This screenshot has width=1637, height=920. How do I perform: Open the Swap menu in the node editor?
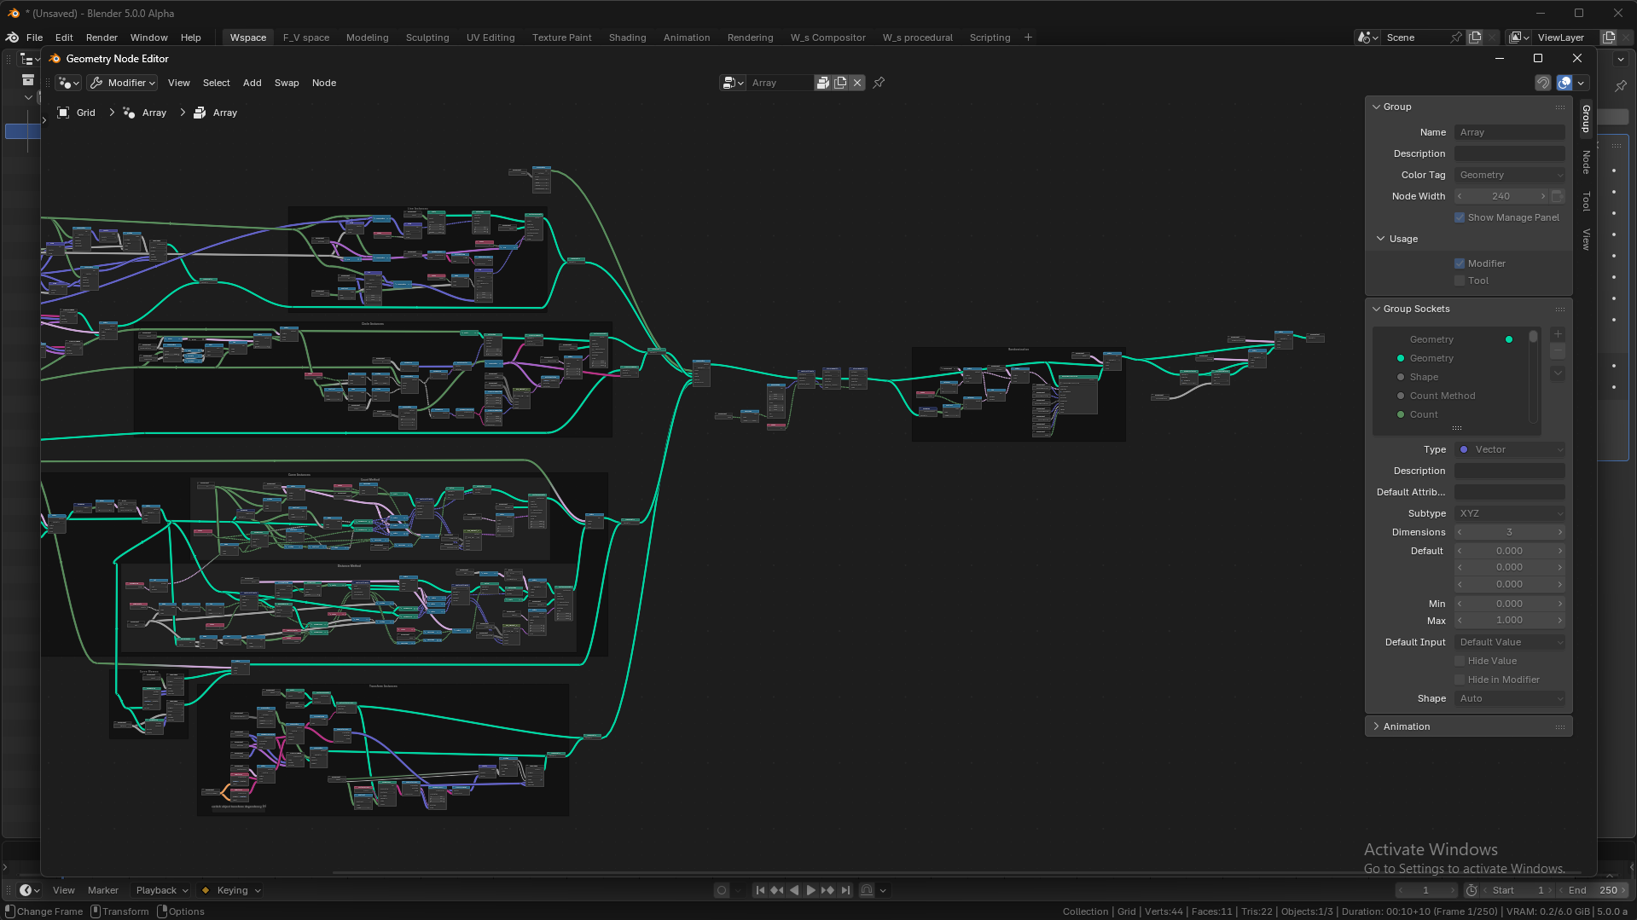click(287, 83)
